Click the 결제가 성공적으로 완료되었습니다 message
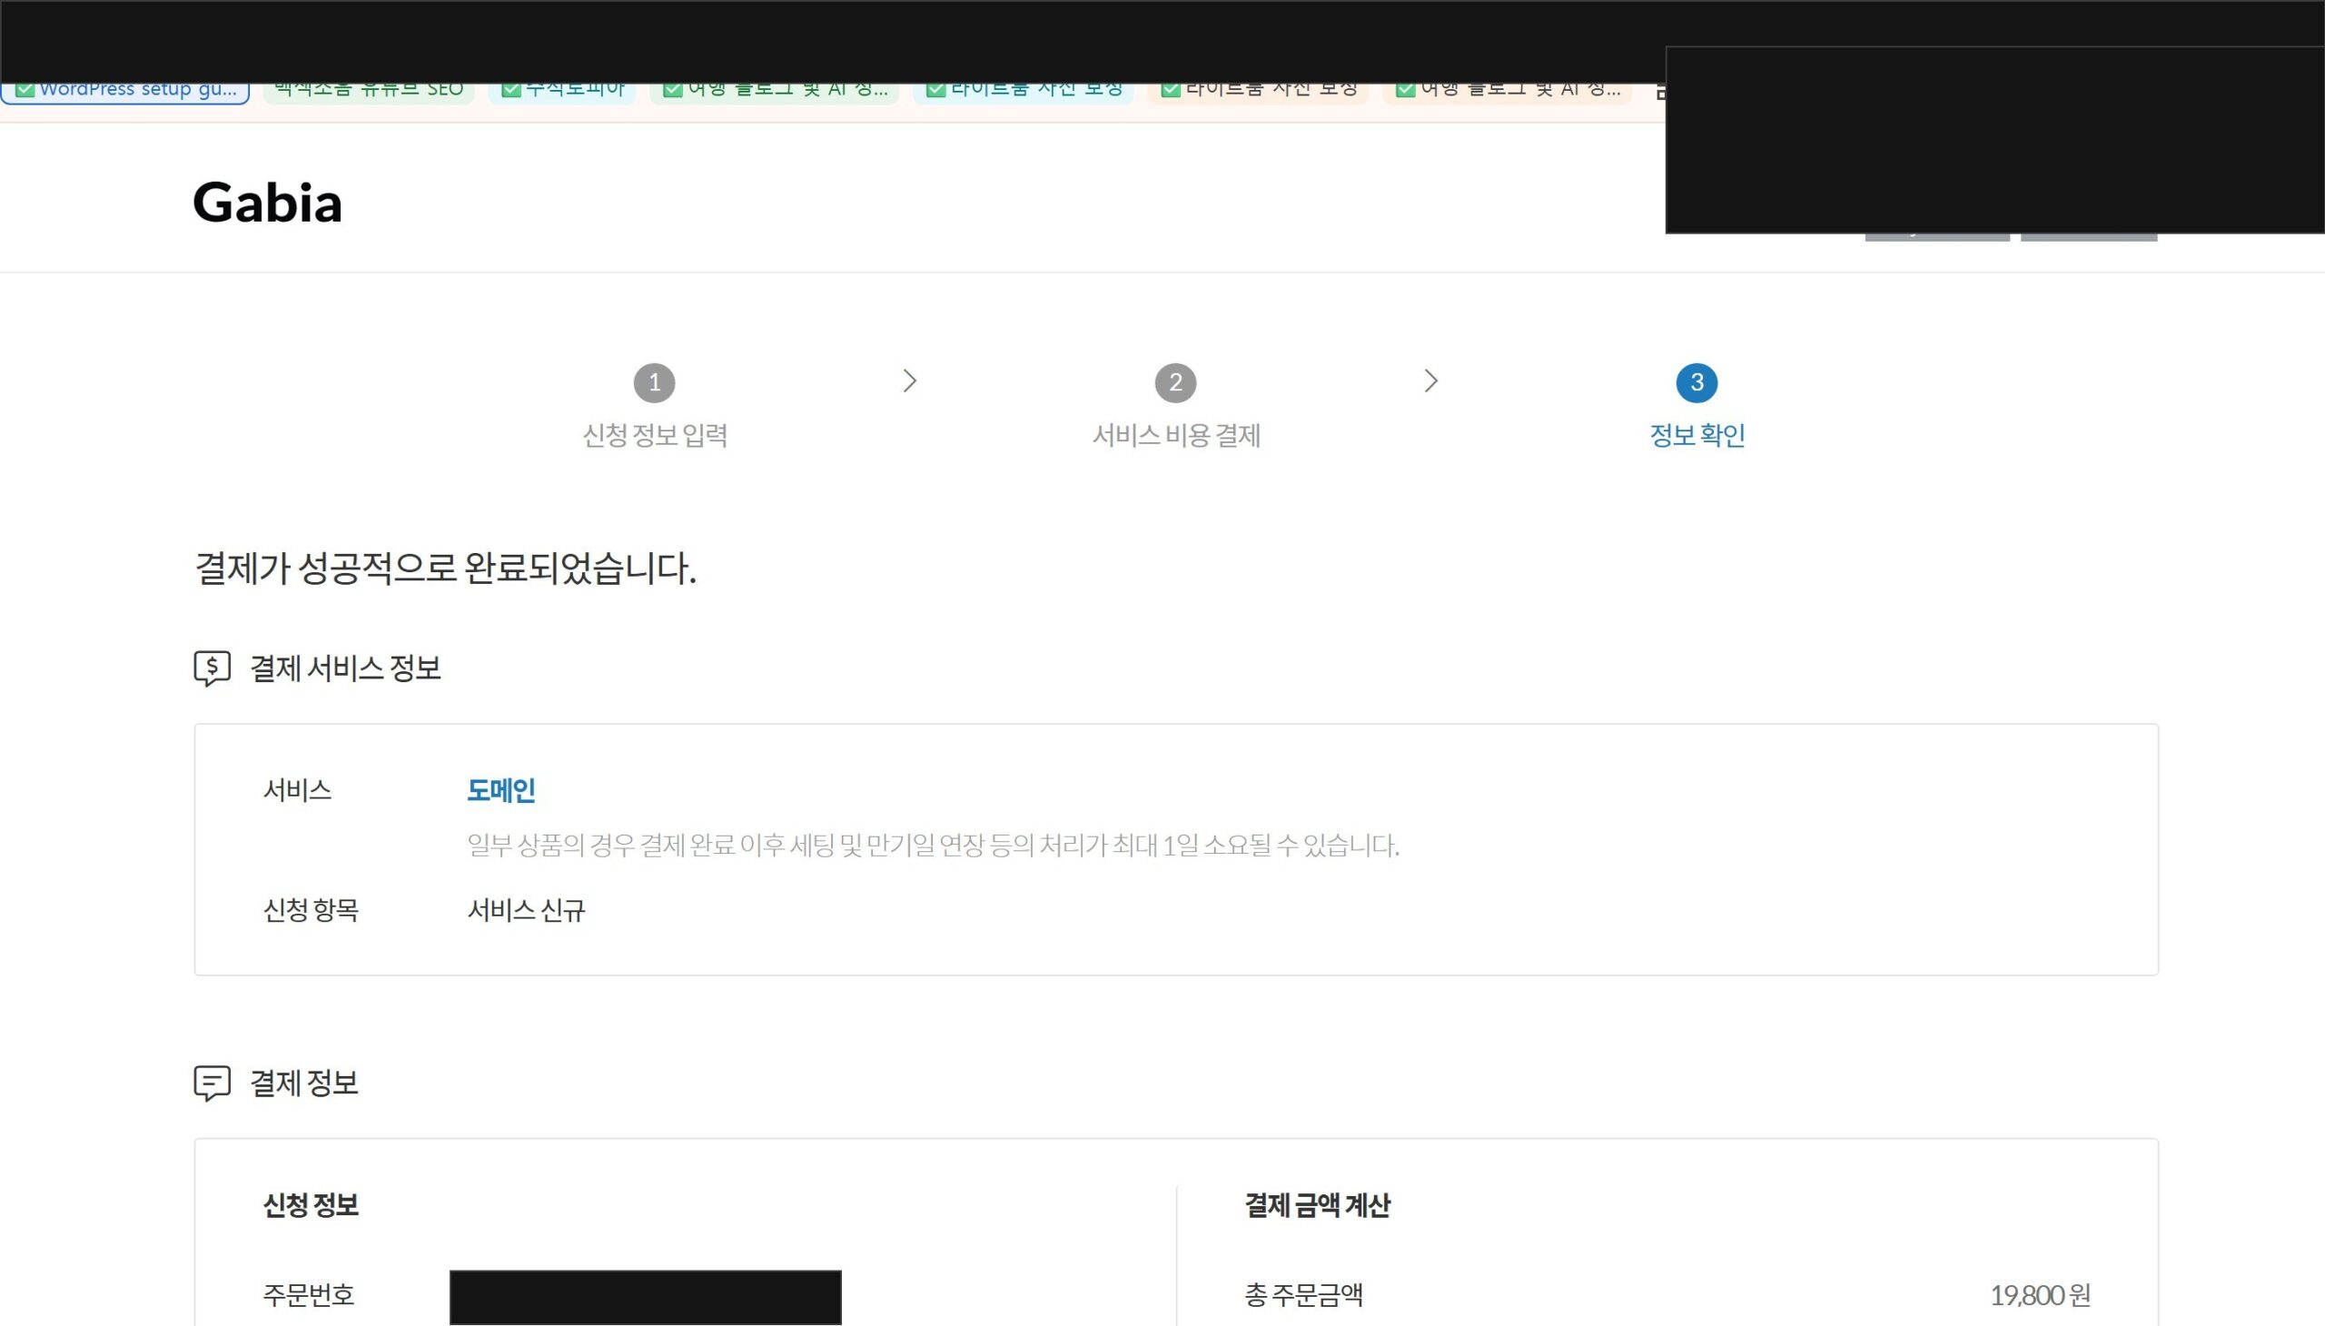 click(x=445, y=569)
